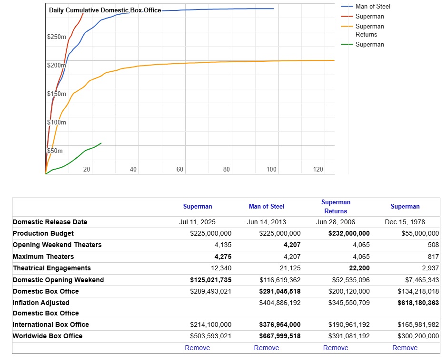Click the 60 day x-axis label
Screen dimensions: 447x362
(x=179, y=169)
